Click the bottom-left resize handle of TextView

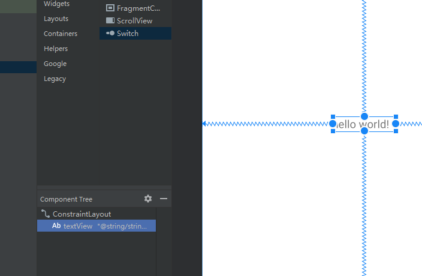333,131
